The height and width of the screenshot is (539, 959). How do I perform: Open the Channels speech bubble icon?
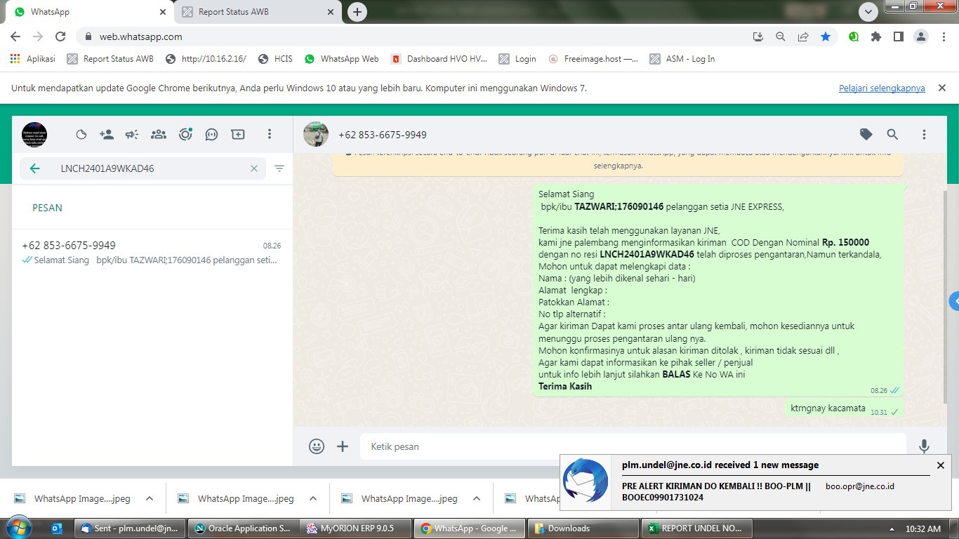[211, 135]
